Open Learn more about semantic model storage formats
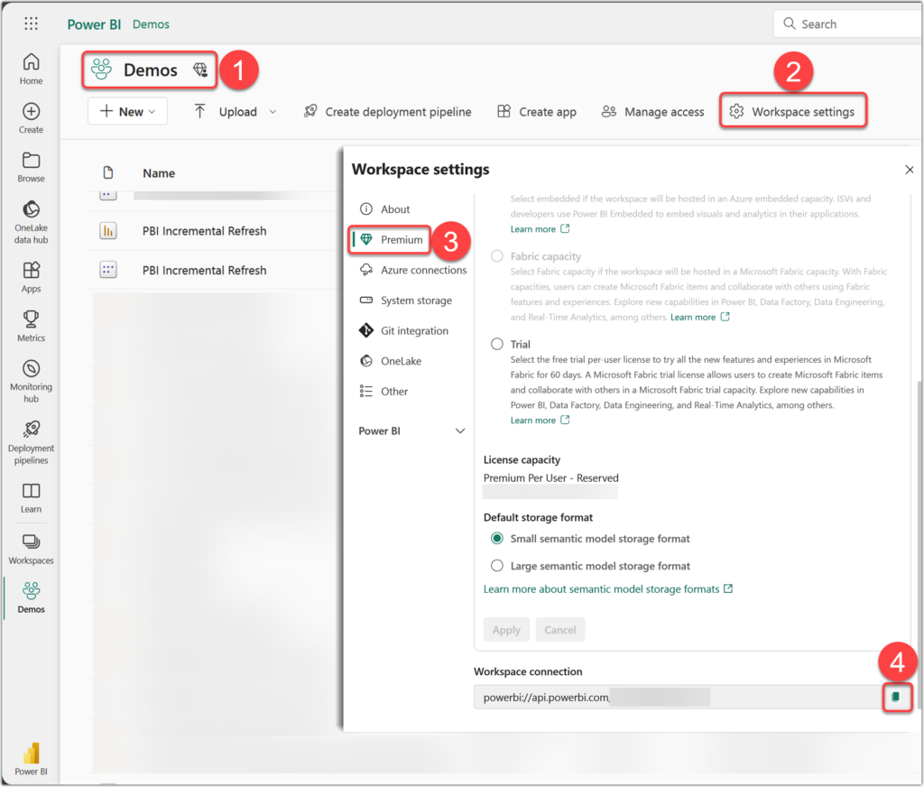 tap(608, 588)
